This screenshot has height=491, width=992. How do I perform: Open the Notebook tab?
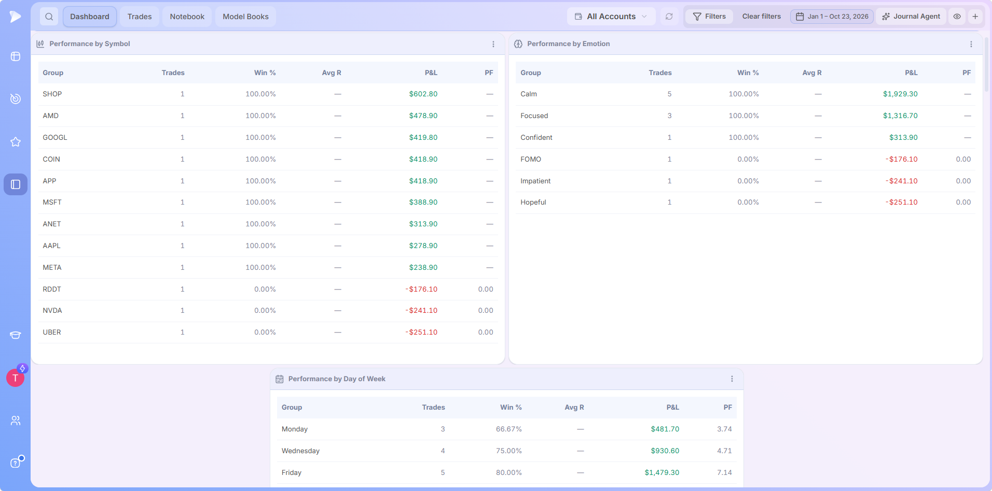coord(187,17)
